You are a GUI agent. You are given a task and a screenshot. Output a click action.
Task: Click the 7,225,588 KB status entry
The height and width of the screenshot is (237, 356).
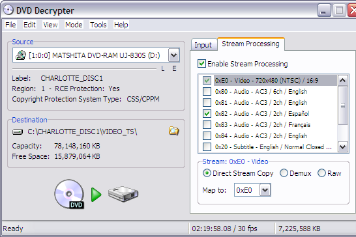pyautogui.click(x=299, y=229)
